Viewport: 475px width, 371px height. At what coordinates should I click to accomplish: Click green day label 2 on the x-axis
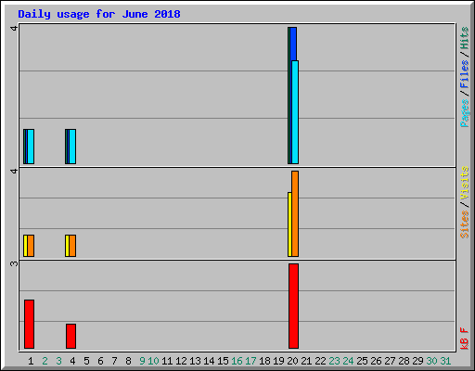point(45,361)
